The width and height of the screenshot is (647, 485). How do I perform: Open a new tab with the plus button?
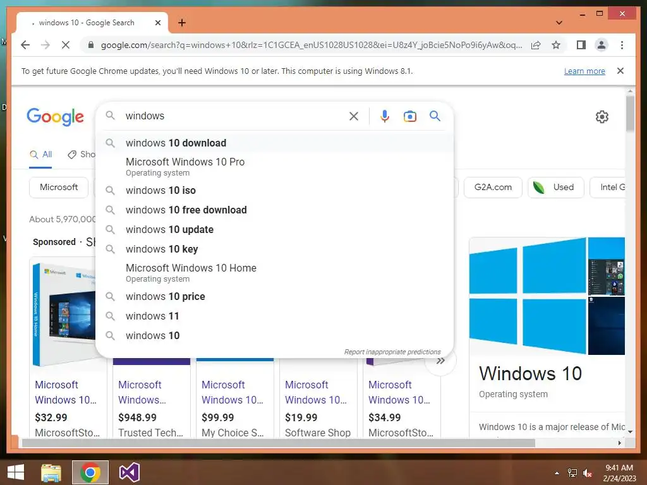[182, 23]
